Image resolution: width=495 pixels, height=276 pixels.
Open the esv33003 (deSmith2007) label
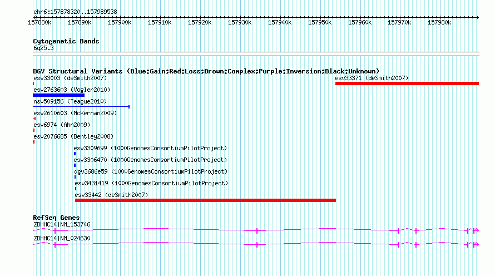[70, 78]
